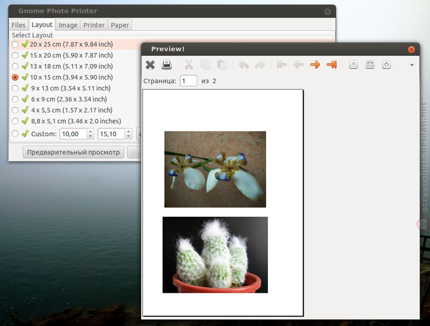
Task: Click the redo arrow icon in Preview
Action: click(x=260, y=65)
